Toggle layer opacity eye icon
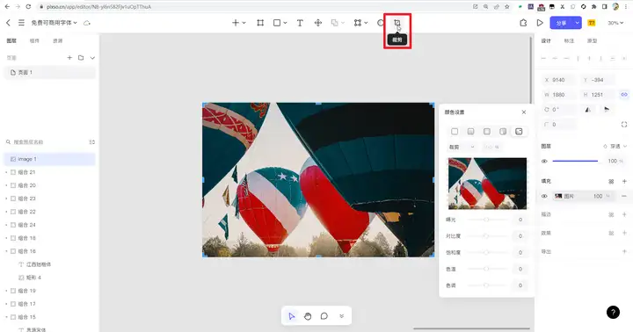This screenshot has width=633, height=332. 544,162
